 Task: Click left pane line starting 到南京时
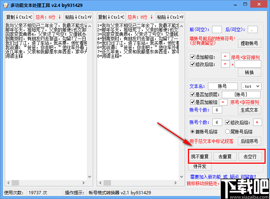pyautogui.click(x=46, y=39)
